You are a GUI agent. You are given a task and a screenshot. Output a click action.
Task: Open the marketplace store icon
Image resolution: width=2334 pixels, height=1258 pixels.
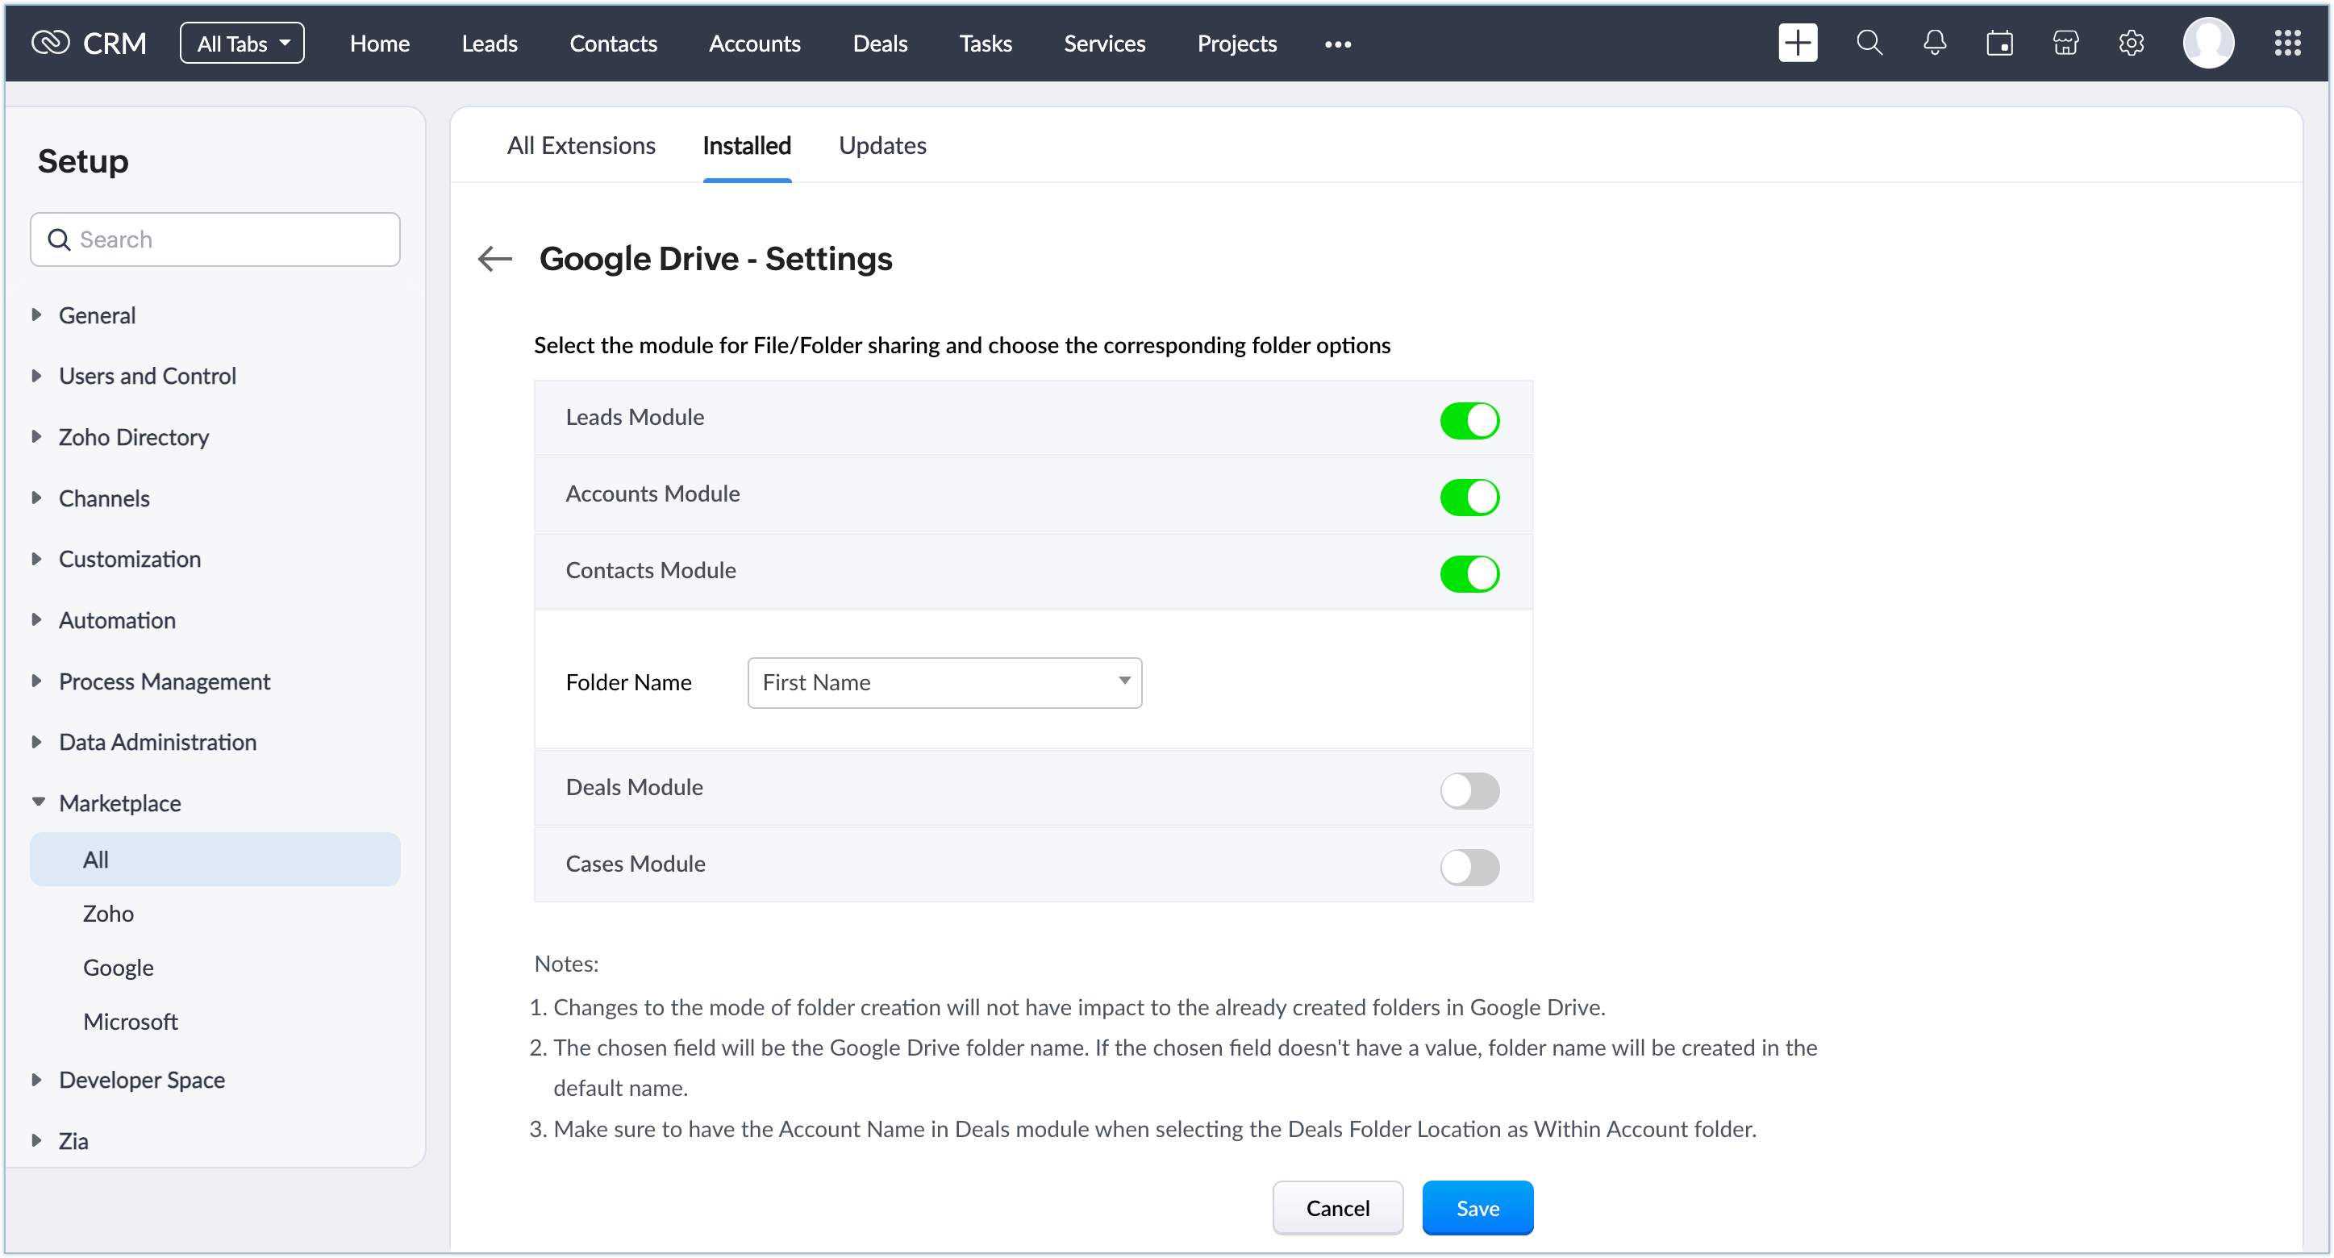click(x=2065, y=44)
